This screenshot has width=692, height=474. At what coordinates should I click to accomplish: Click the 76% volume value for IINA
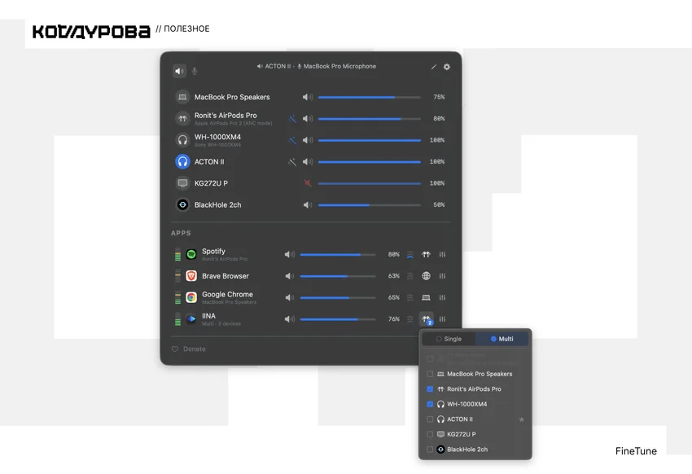coord(394,319)
